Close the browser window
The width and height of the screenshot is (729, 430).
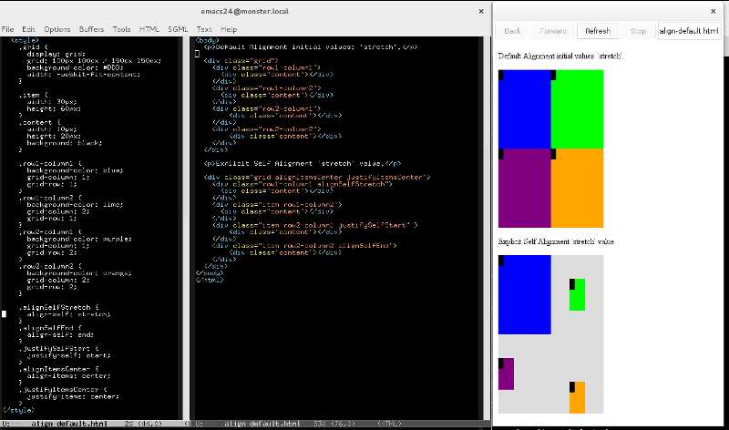click(714, 12)
